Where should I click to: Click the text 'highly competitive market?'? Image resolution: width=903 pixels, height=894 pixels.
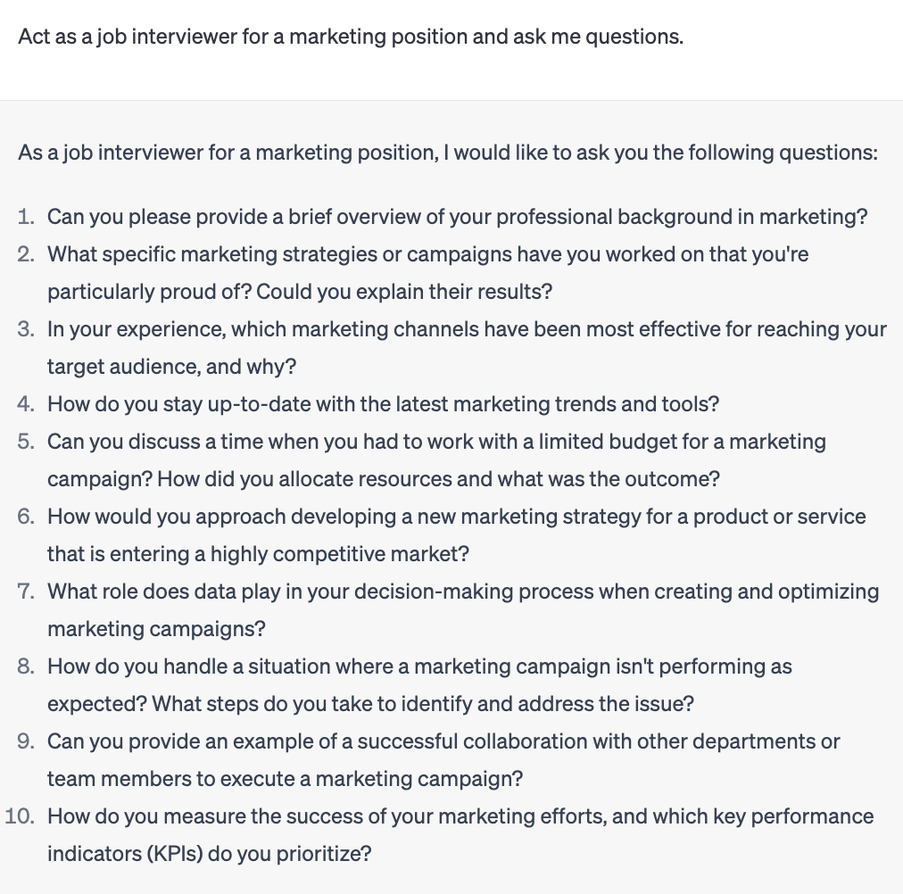point(340,554)
